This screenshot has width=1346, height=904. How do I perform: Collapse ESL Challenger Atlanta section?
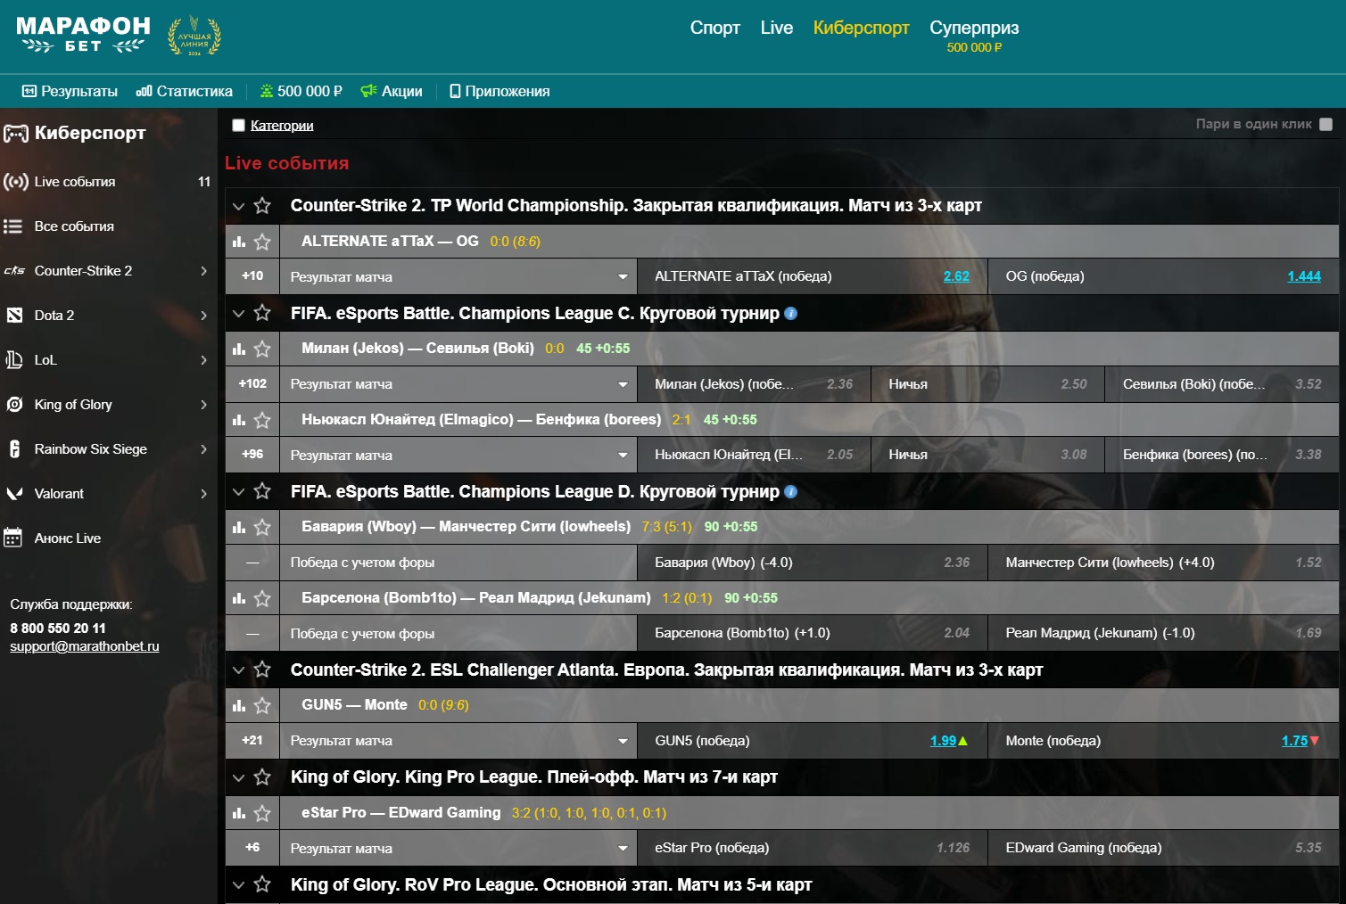click(x=238, y=670)
